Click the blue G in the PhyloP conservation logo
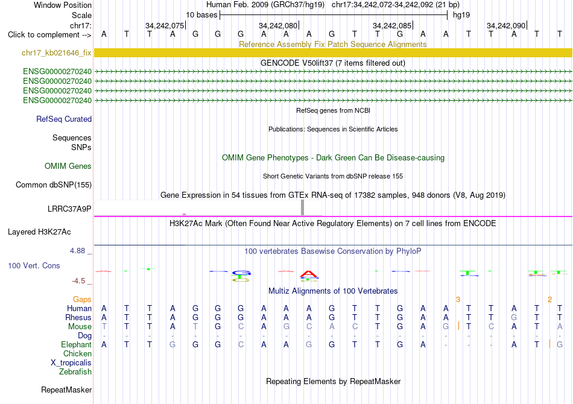573x404 pixels. (241, 273)
